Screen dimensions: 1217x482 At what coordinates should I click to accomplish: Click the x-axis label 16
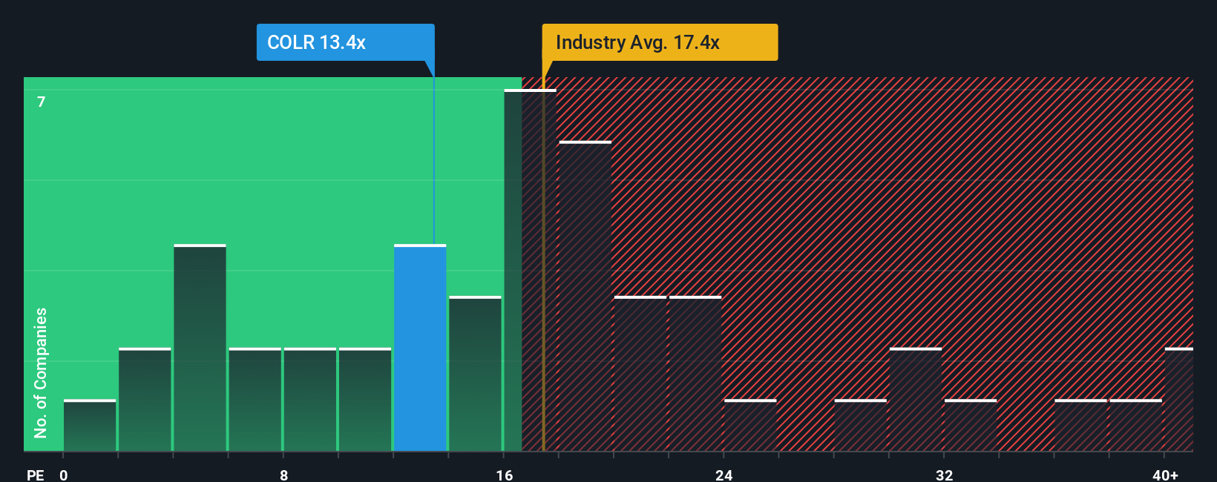pos(505,475)
